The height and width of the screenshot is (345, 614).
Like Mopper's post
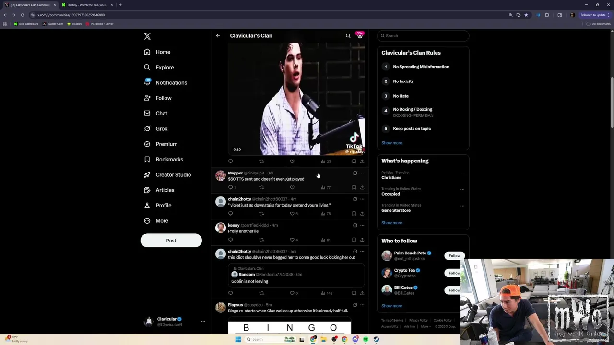coord(292,187)
